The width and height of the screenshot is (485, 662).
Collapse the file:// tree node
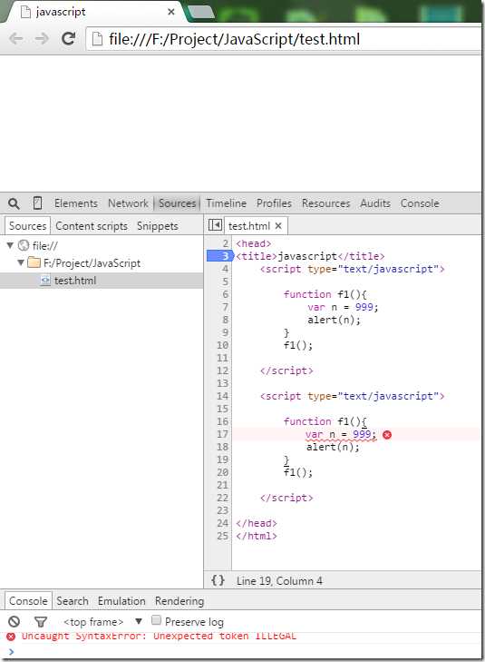10,245
